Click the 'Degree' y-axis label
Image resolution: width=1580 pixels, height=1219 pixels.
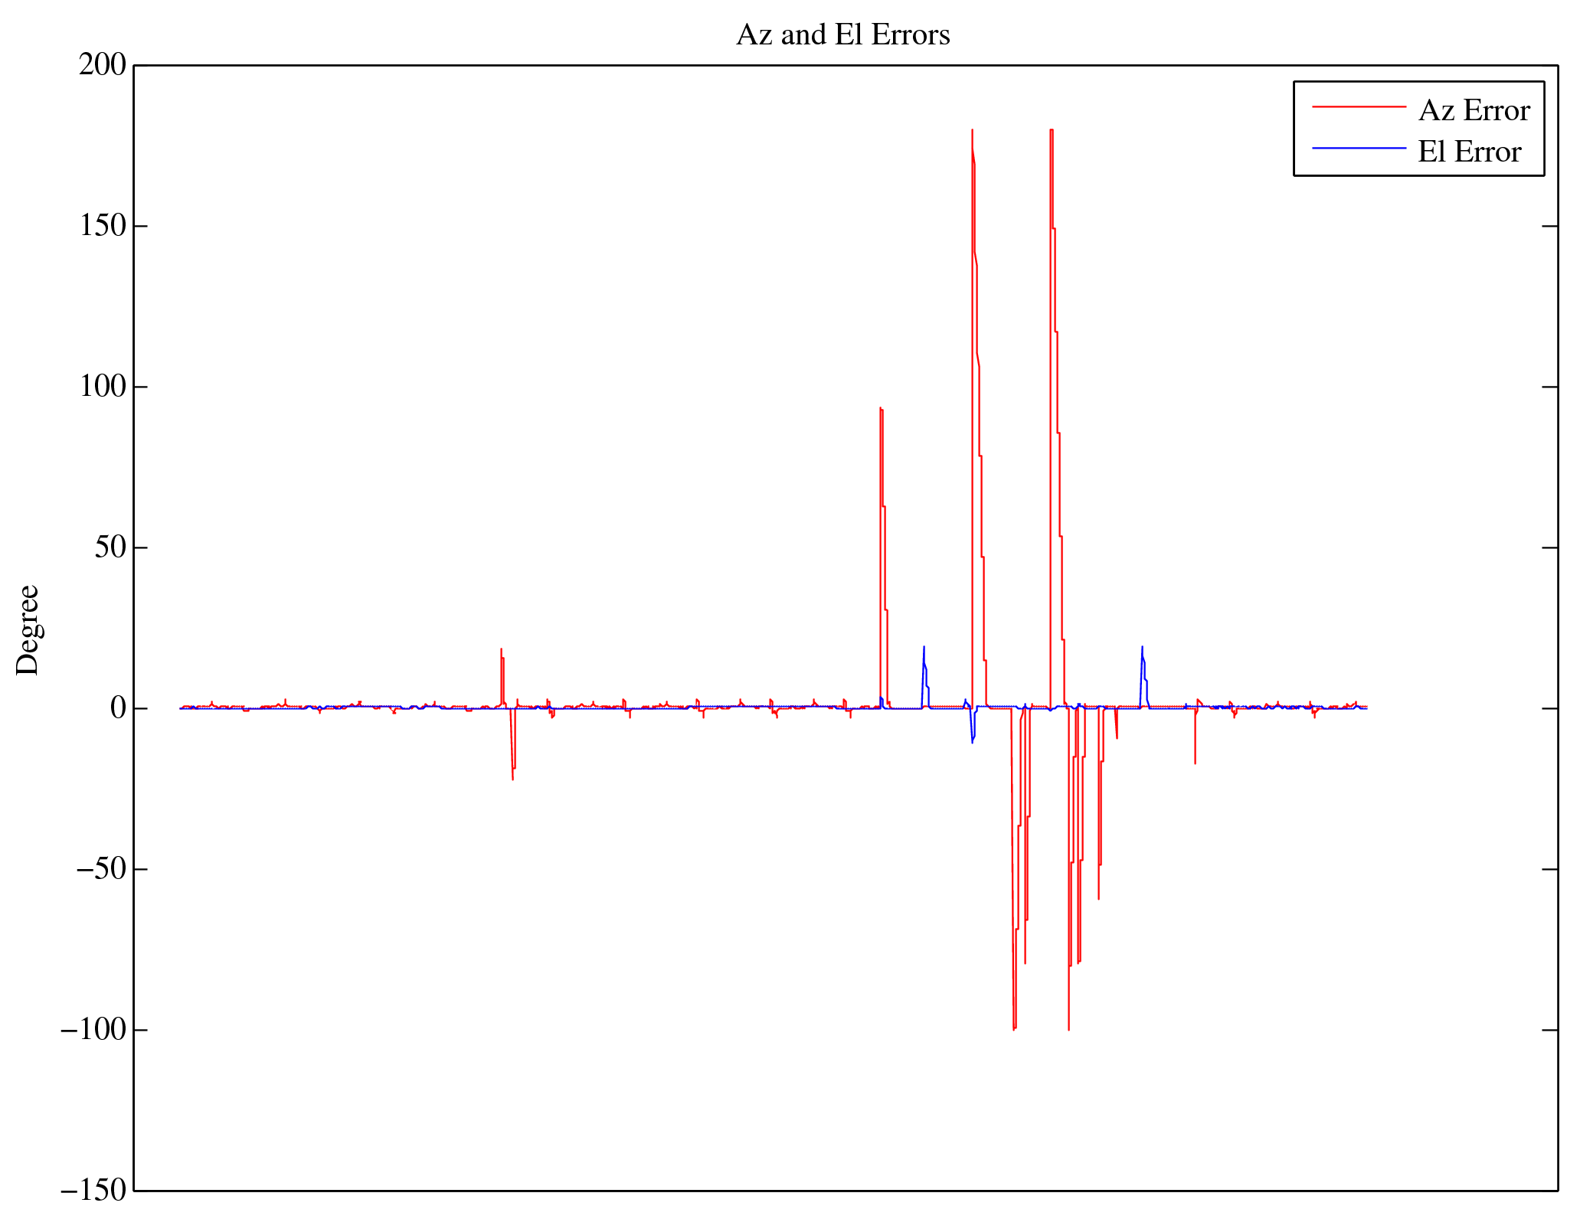(x=28, y=629)
